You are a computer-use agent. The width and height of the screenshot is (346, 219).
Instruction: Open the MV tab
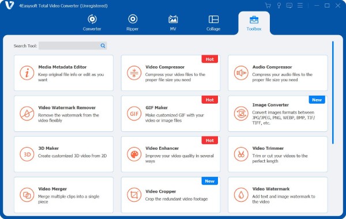coord(173,23)
